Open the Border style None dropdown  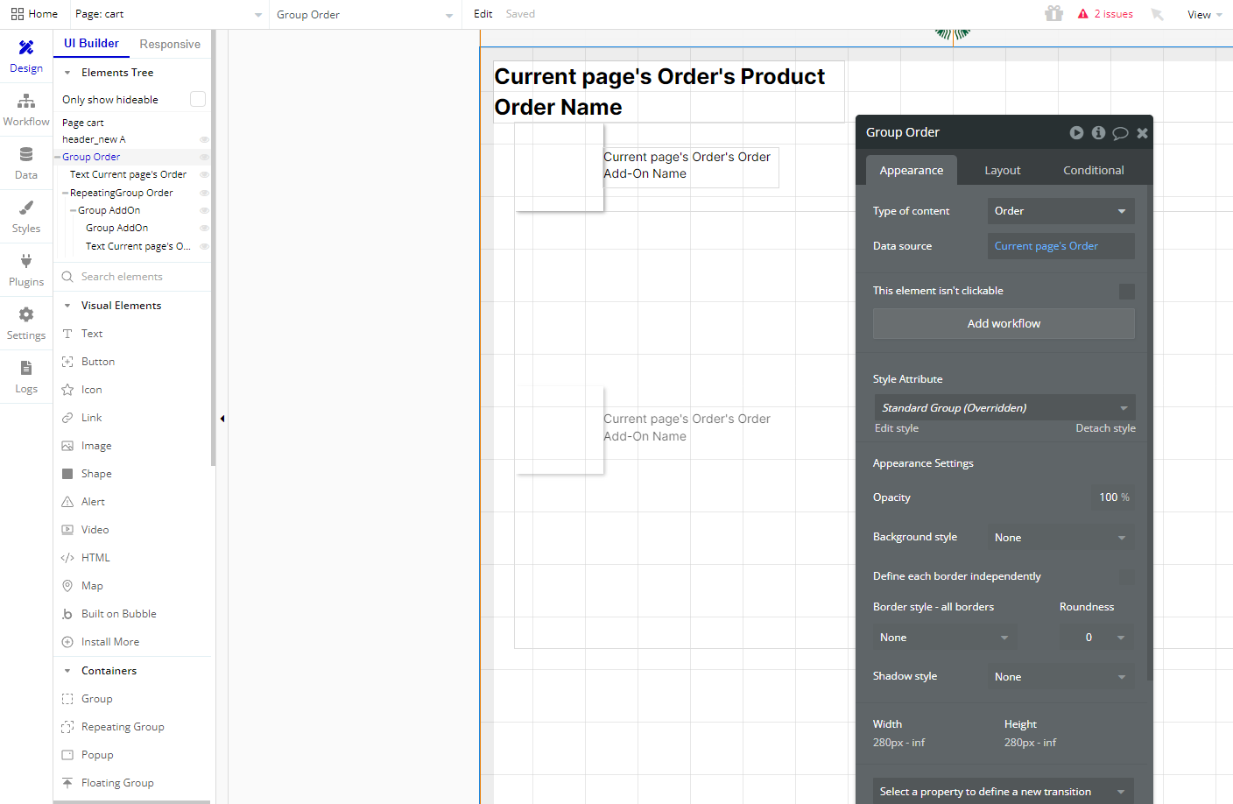coord(945,638)
